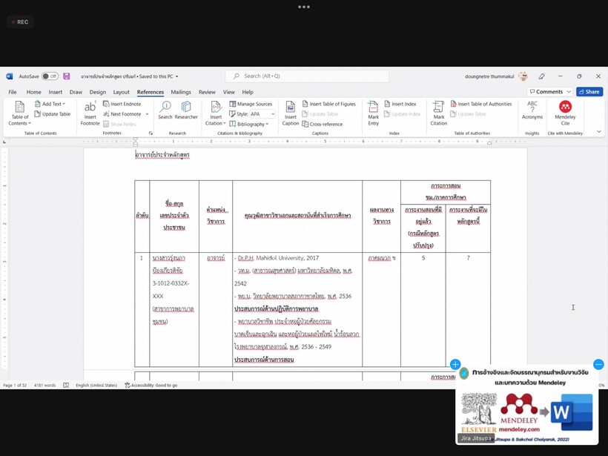Insert a footnote with the ab icon
Screen dimensions: 608x456
(x=90, y=113)
